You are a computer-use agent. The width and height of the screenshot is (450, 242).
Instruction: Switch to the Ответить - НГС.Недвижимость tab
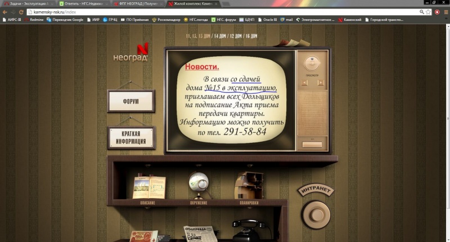(x=83, y=4)
